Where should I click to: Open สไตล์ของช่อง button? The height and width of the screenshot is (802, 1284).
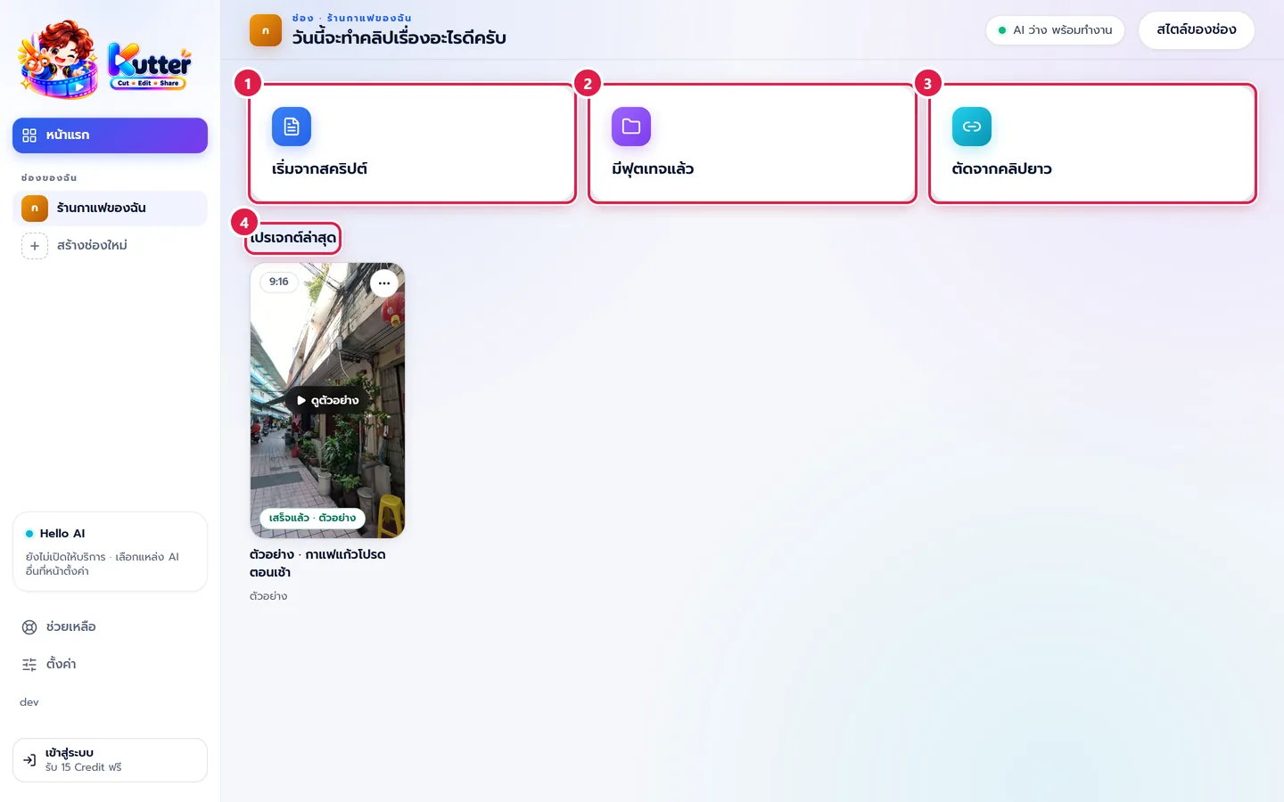[x=1197, y=30]
